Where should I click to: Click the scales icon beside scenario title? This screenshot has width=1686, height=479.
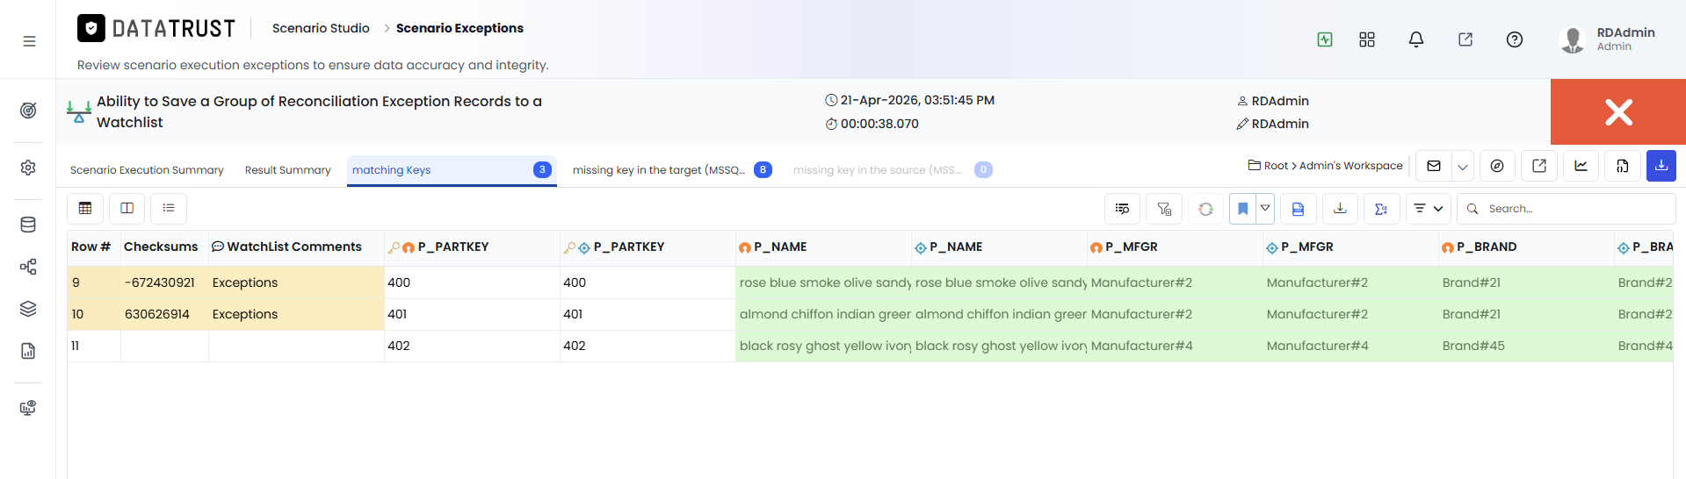click(x=79, y=111)
